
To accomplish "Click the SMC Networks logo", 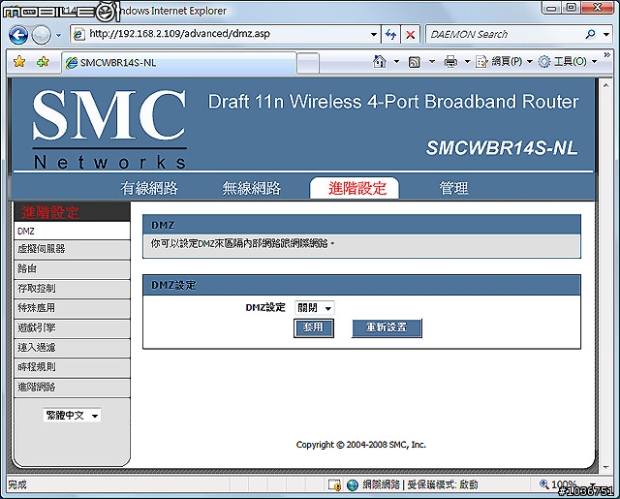I will point(109,129).
